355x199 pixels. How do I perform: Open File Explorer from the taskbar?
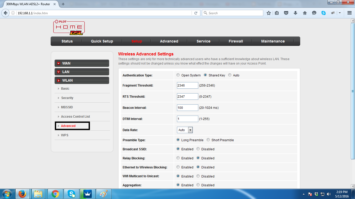pyautogui.click(x=38, y=194)
